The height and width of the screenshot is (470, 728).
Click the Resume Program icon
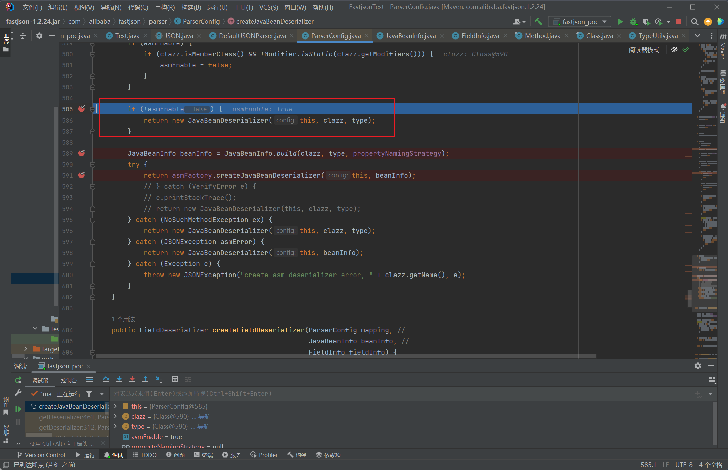coord(18,409)
